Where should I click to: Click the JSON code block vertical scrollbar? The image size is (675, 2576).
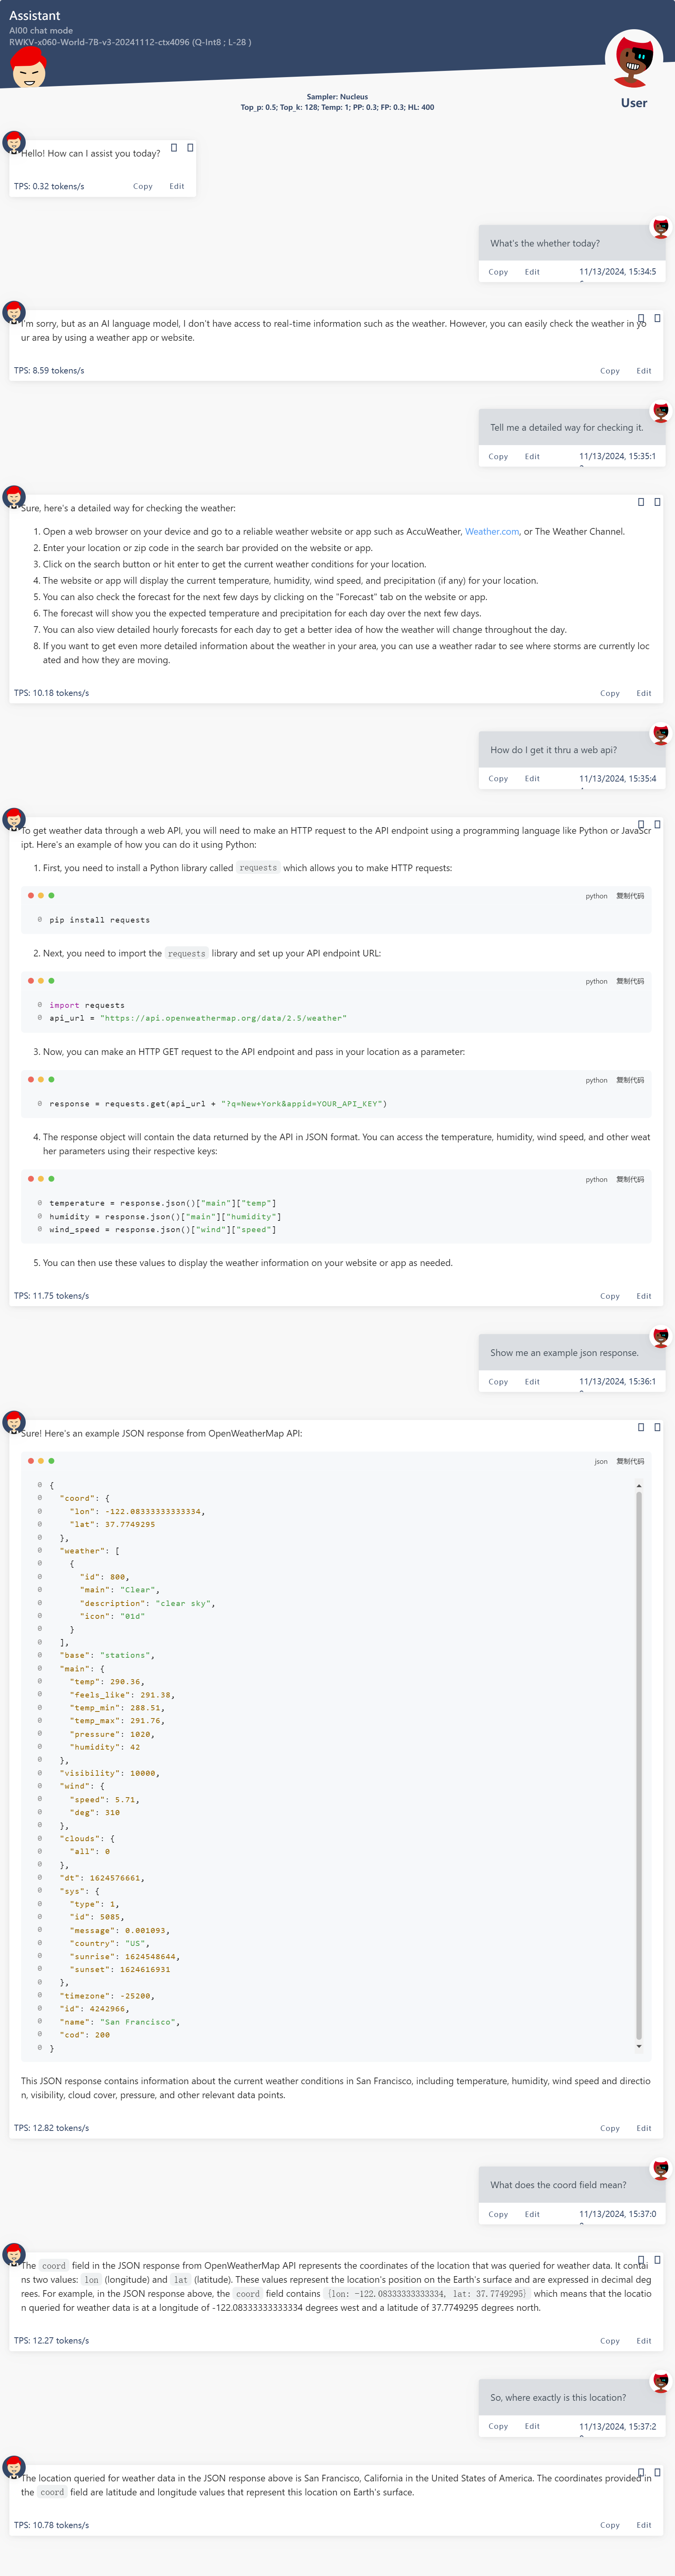pos(639,1766)
